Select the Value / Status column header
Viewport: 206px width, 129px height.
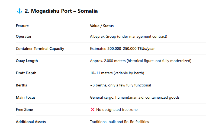click(x=102, y=26)
